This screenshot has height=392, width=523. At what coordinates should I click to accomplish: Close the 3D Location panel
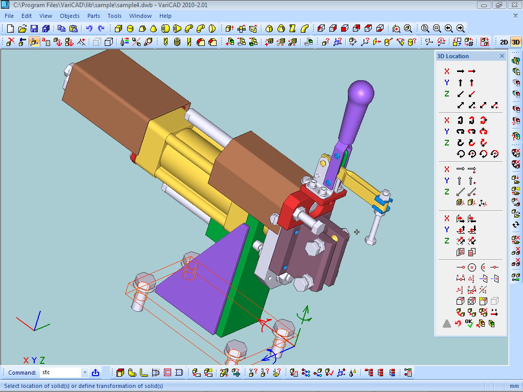pyautogui.click(x=502, y=56)
